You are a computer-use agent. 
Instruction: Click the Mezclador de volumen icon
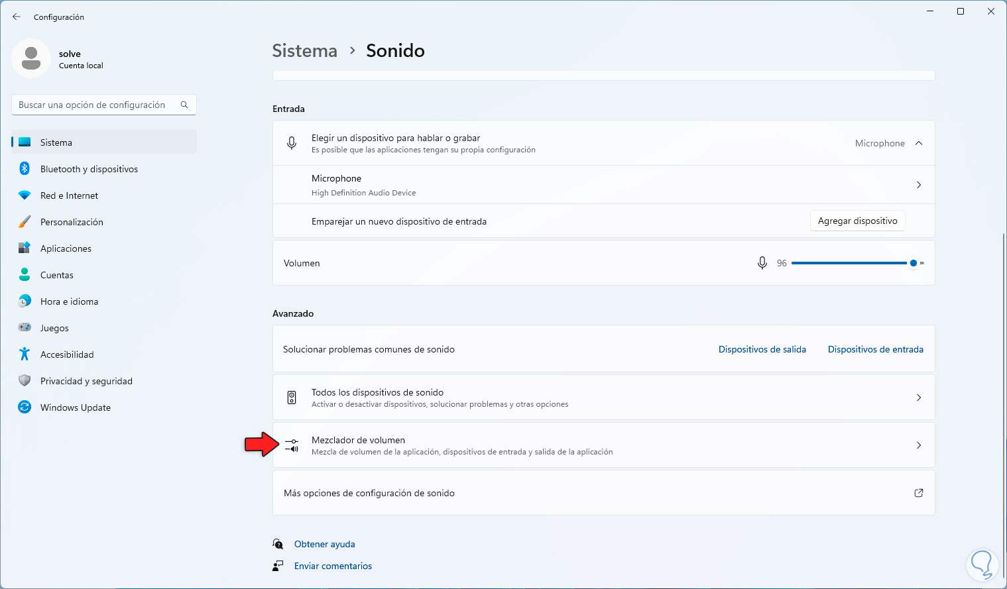[x=292, y=445]
